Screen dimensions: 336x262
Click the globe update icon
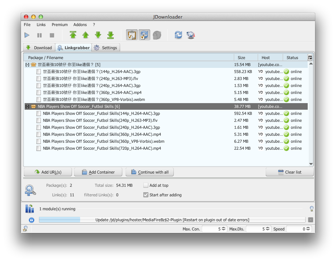191,35
